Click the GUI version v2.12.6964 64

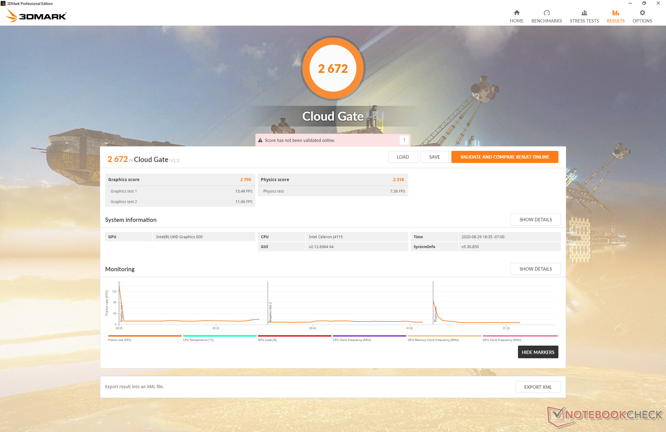(x=321, y=247)
